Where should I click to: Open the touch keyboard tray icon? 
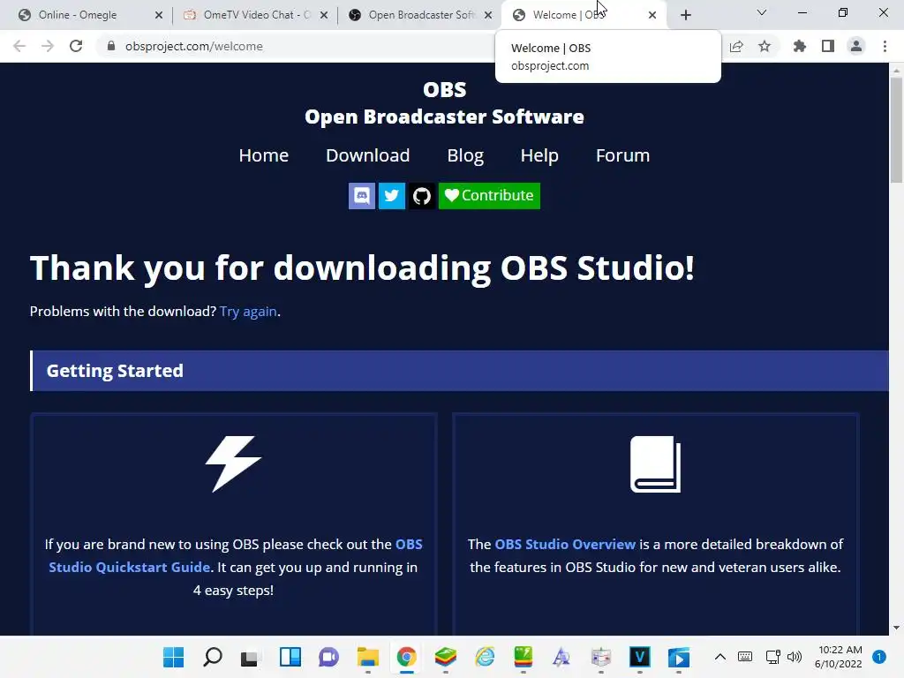745,656
